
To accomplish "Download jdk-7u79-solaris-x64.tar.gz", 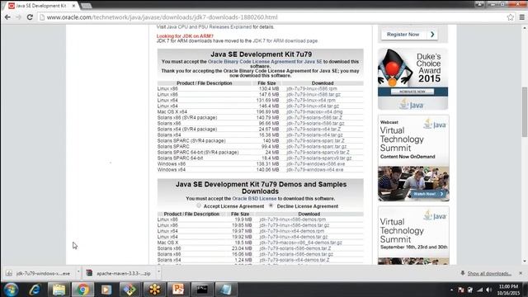I will point(314,134).
